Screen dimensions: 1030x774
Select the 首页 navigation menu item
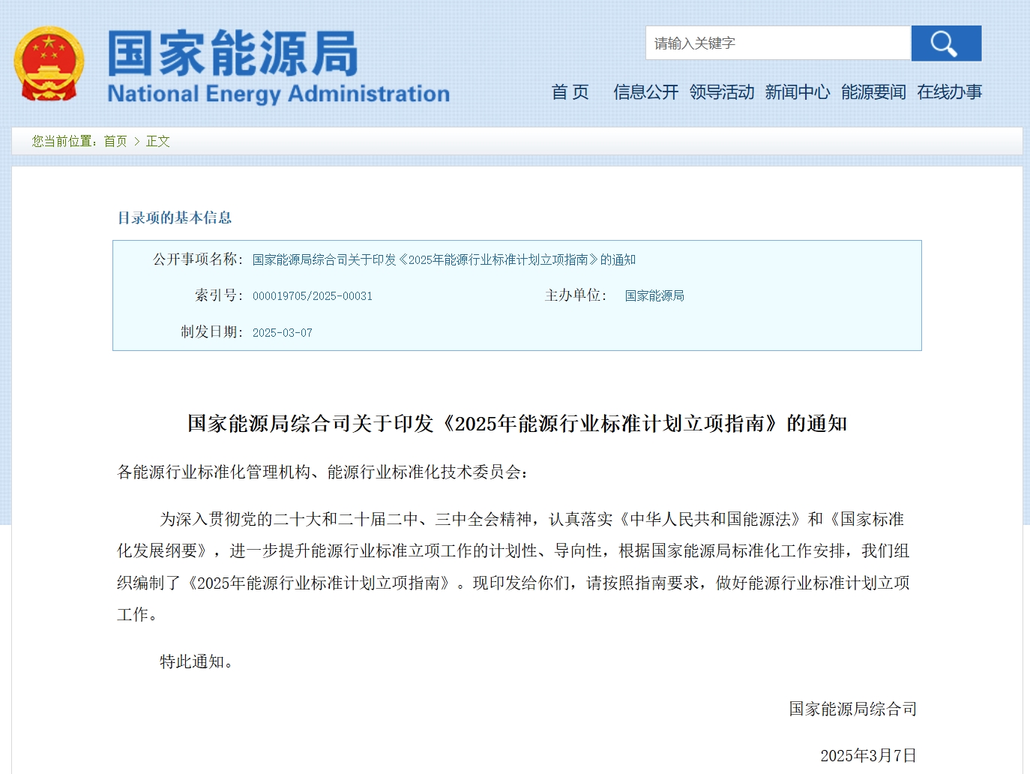[x=571, y=91]
